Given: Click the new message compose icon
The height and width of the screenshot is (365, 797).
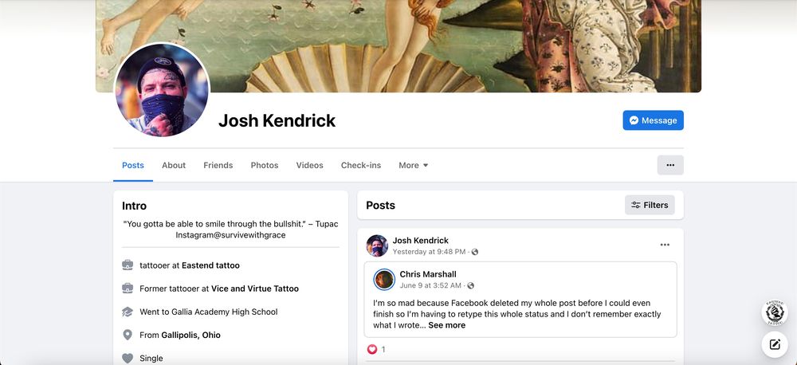Looking at the screenshot, I should (x=774, y=344).
